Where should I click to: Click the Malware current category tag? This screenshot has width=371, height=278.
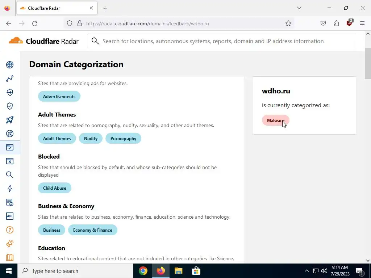276,120
